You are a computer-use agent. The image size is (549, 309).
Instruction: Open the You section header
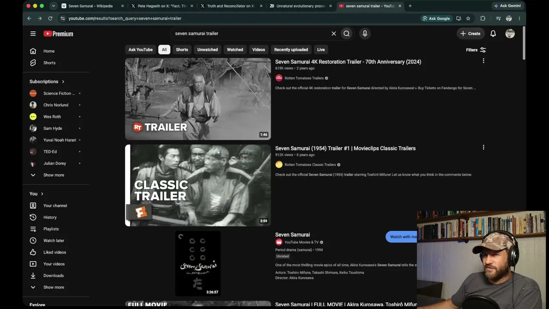pos(36,194)
